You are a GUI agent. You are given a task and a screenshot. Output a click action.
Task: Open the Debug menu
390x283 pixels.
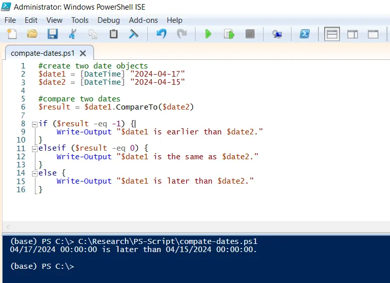pyautogui.click(x=109, y=20)
